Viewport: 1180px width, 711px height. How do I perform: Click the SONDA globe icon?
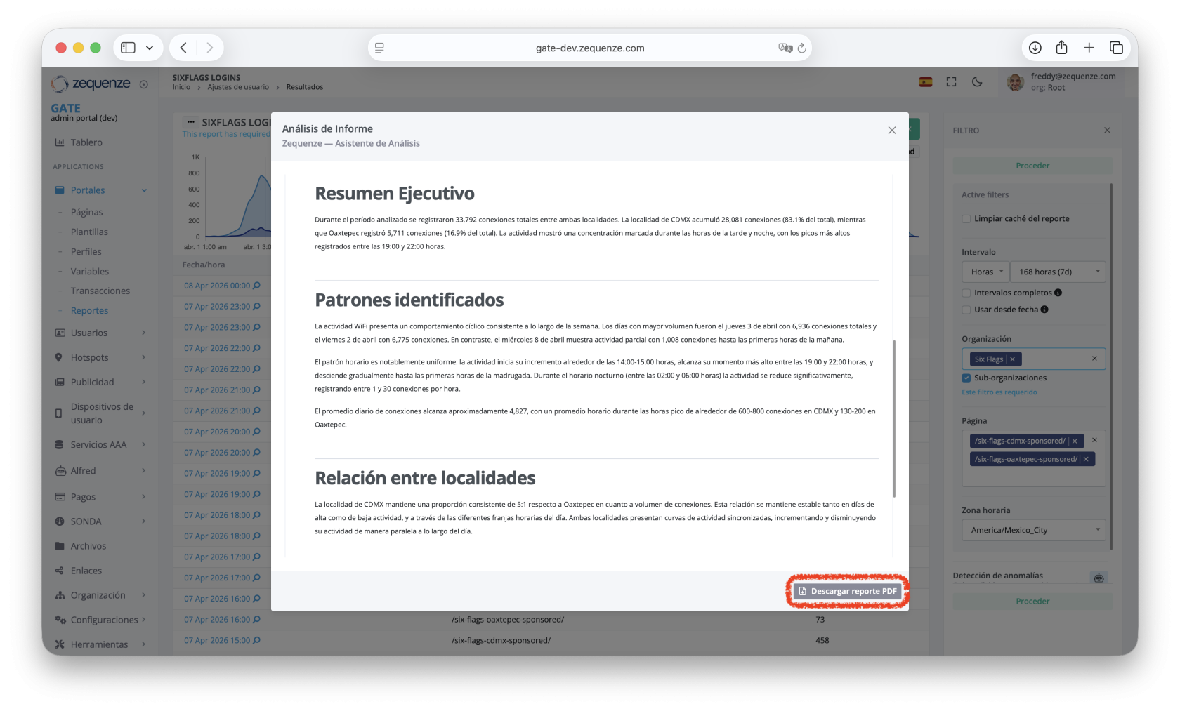coord(58,521)
